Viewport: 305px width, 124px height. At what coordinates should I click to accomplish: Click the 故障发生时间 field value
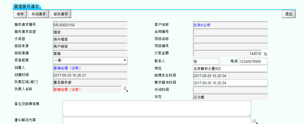pyautogui.click(x=230, y=76)
